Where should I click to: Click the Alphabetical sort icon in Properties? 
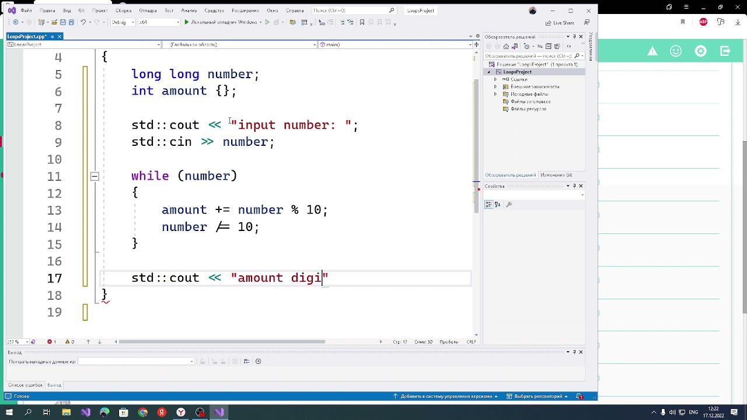[497, 204]
